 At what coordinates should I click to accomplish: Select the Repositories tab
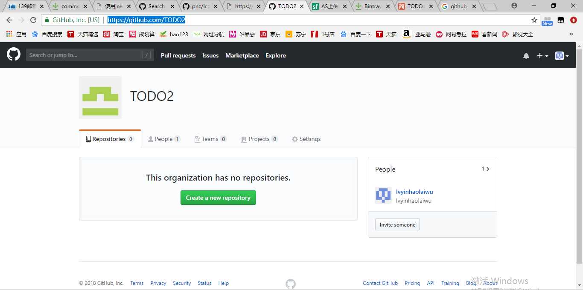110,139
